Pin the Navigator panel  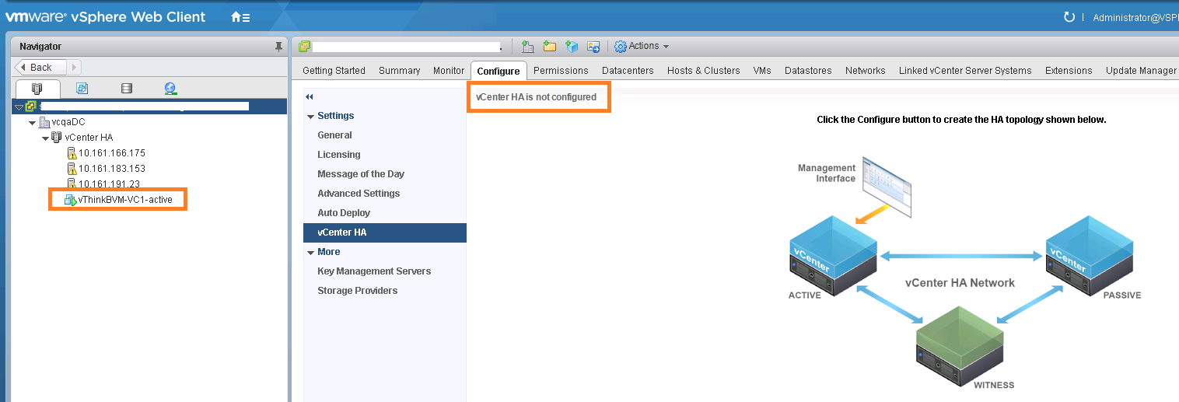point(278,47)
